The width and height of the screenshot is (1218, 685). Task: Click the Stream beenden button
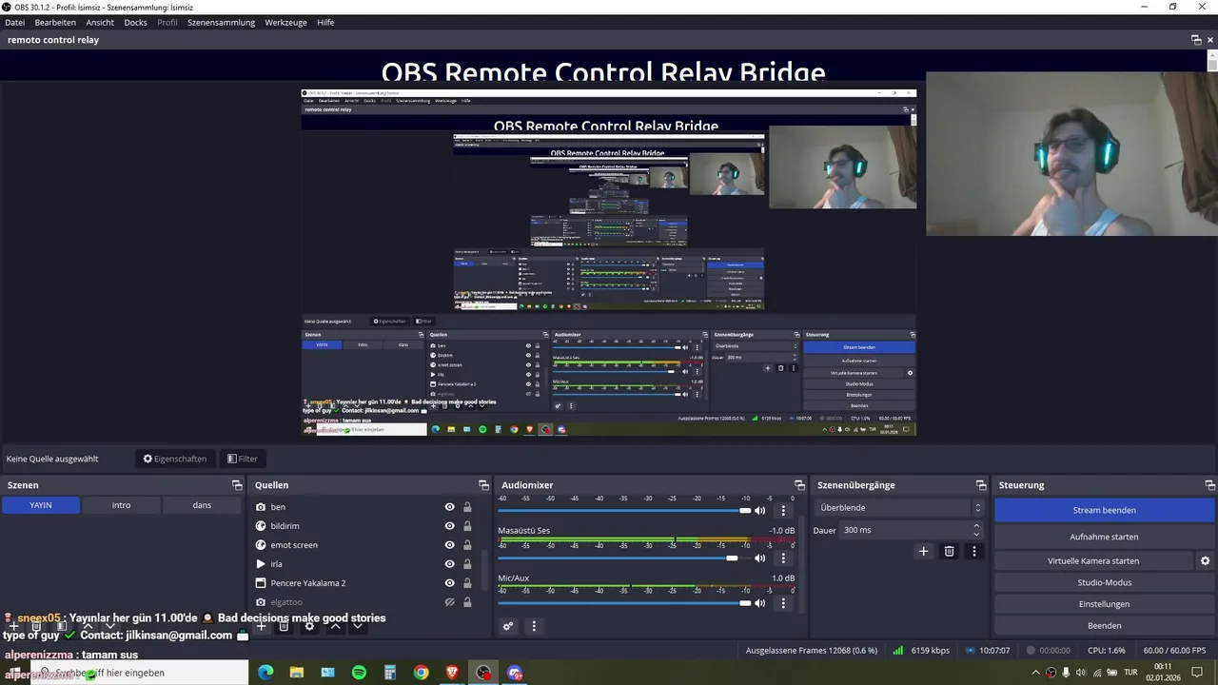point(1104,510)
